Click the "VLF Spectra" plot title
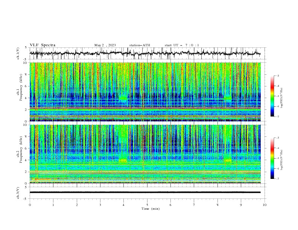 (x=43, y=45)
